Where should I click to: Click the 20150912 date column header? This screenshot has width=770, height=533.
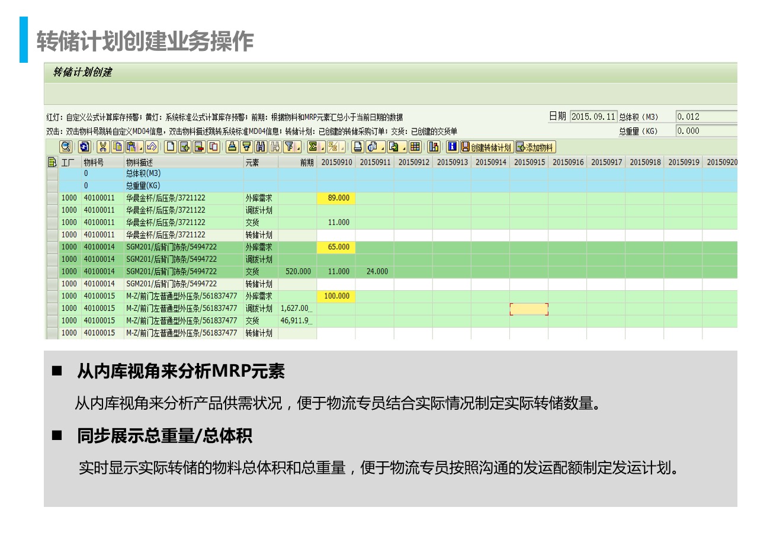(x=413, y=162)
